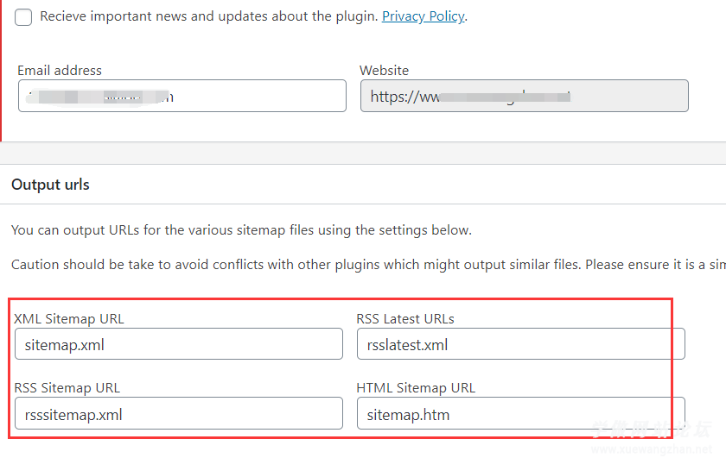The height and width of the screenshot is (458, 726).
Task: Click the rsssitemap.xml input field
Action: (178, 413)
